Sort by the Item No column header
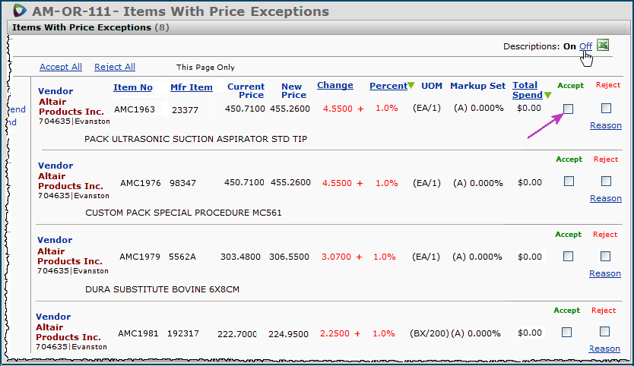 [x=133, y=87]
